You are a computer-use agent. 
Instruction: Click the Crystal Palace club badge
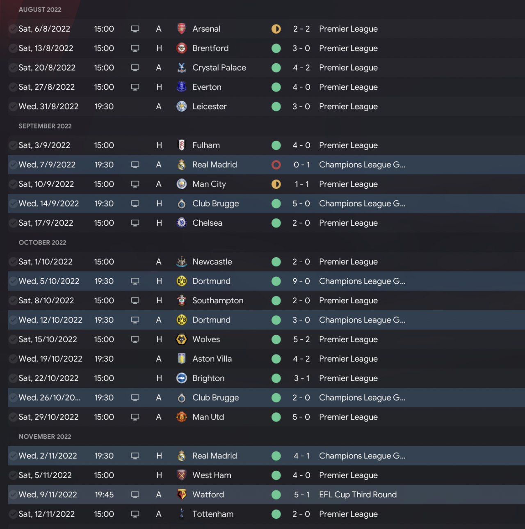tap(181, 68)
